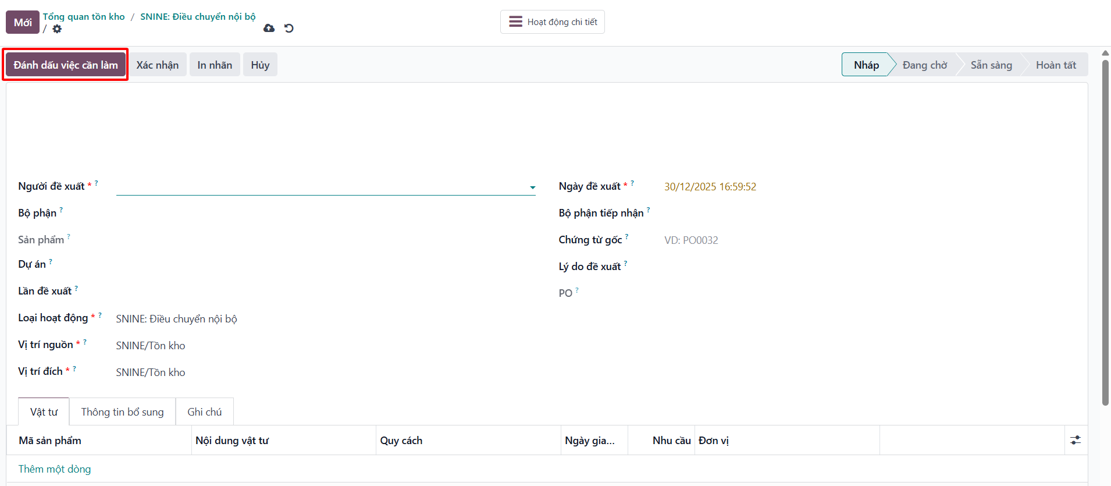Select the Vật tư tab
The width and height of the screenshot is (1111, 486).
pos(44,412)
